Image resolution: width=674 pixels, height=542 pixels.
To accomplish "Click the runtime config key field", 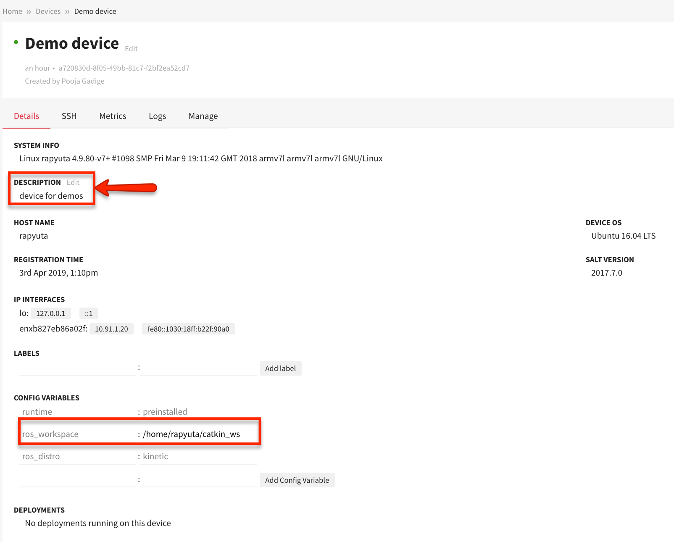I will [x=78, y=412].
